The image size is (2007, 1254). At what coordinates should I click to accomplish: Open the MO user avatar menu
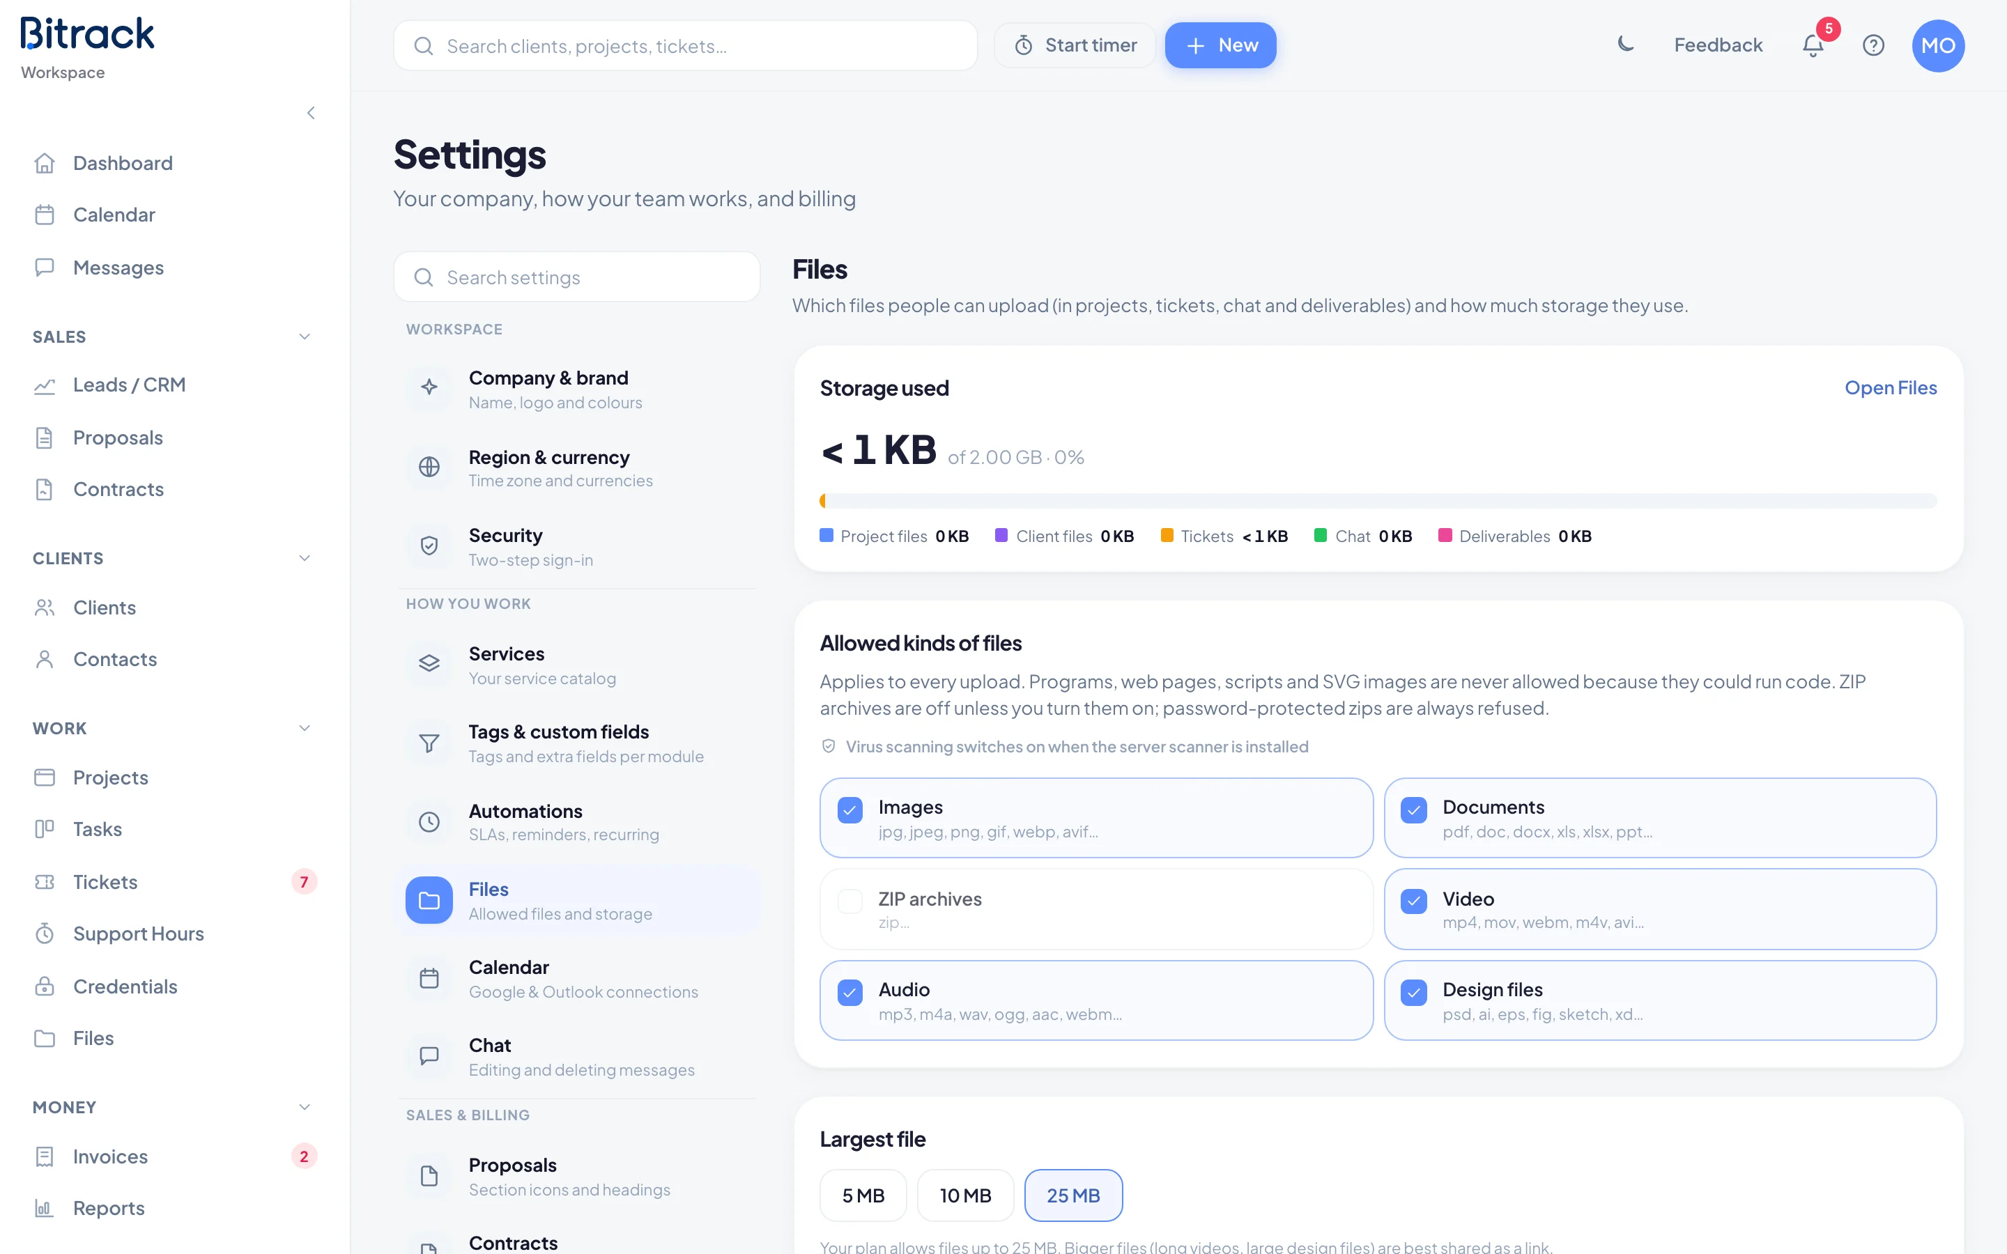[1938, 45]
